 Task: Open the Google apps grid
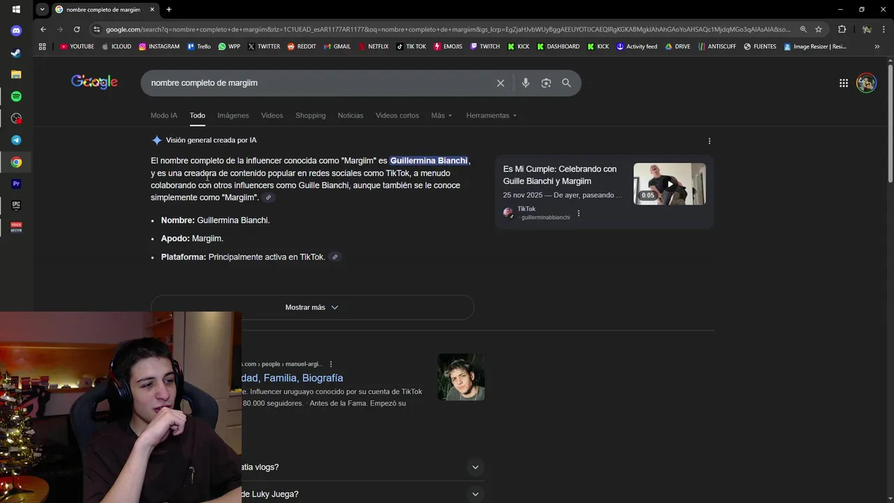(x=844, y=83)
